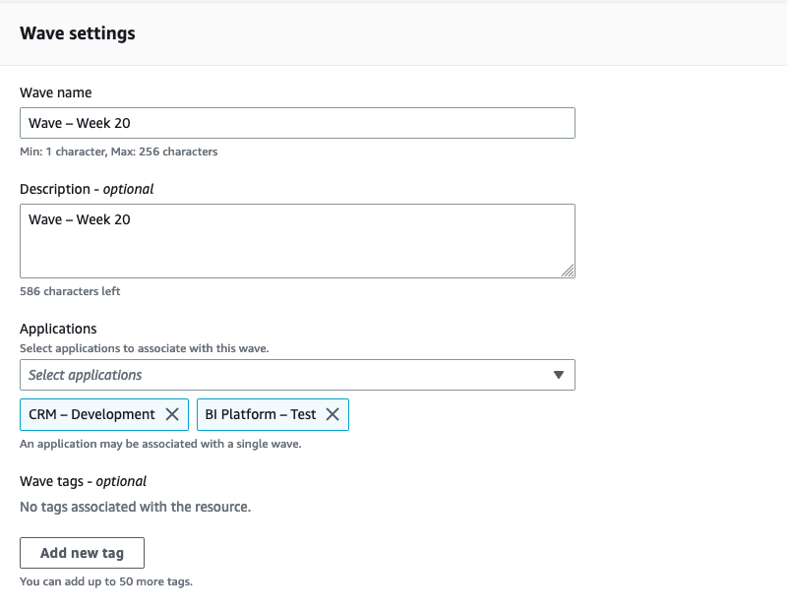Click the Applications section label
The height and width of the screenshot is (608, 787).
[58, 329]
